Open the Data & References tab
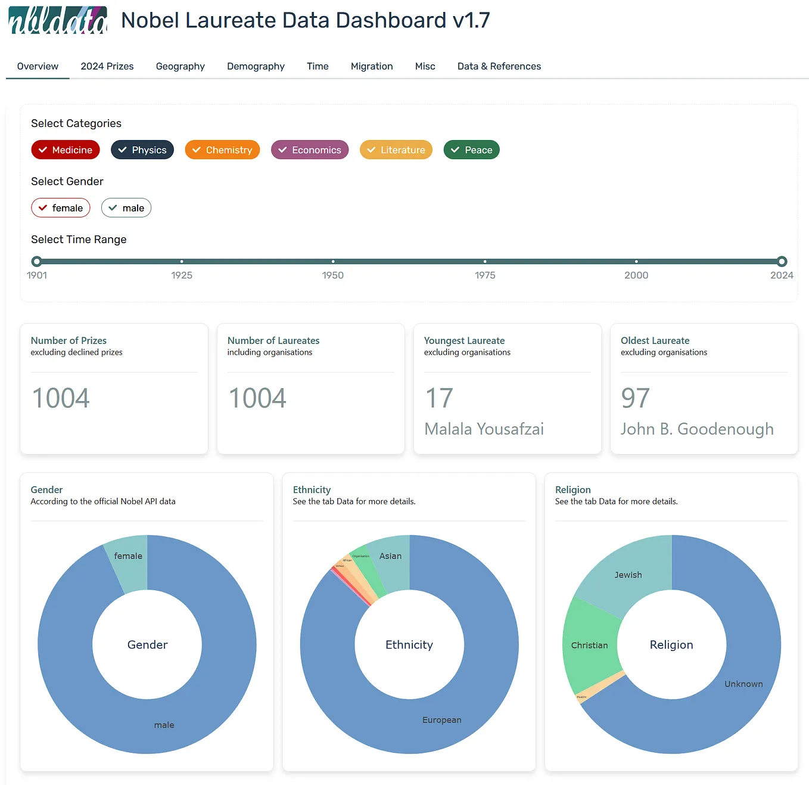Image resolution: width=809 pixels, height=785 pixels. (499, 66)
